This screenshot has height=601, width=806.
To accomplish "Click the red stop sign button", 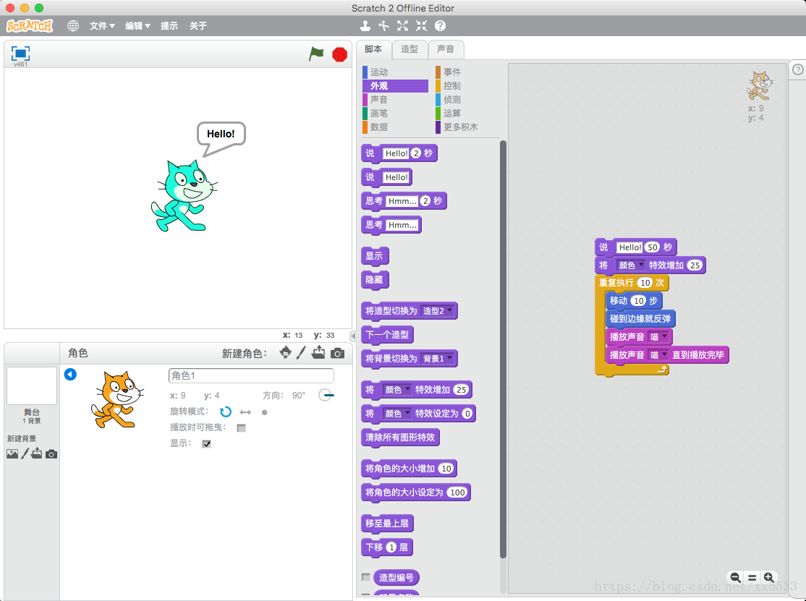I will pyautogui.click(x=340, y=54).
